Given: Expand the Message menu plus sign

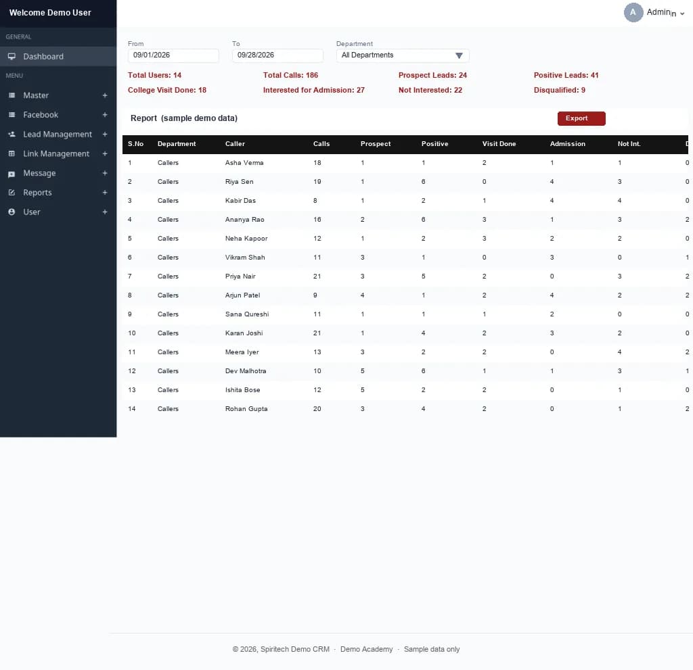Looking at the screenshot, I should click(105, 173).
